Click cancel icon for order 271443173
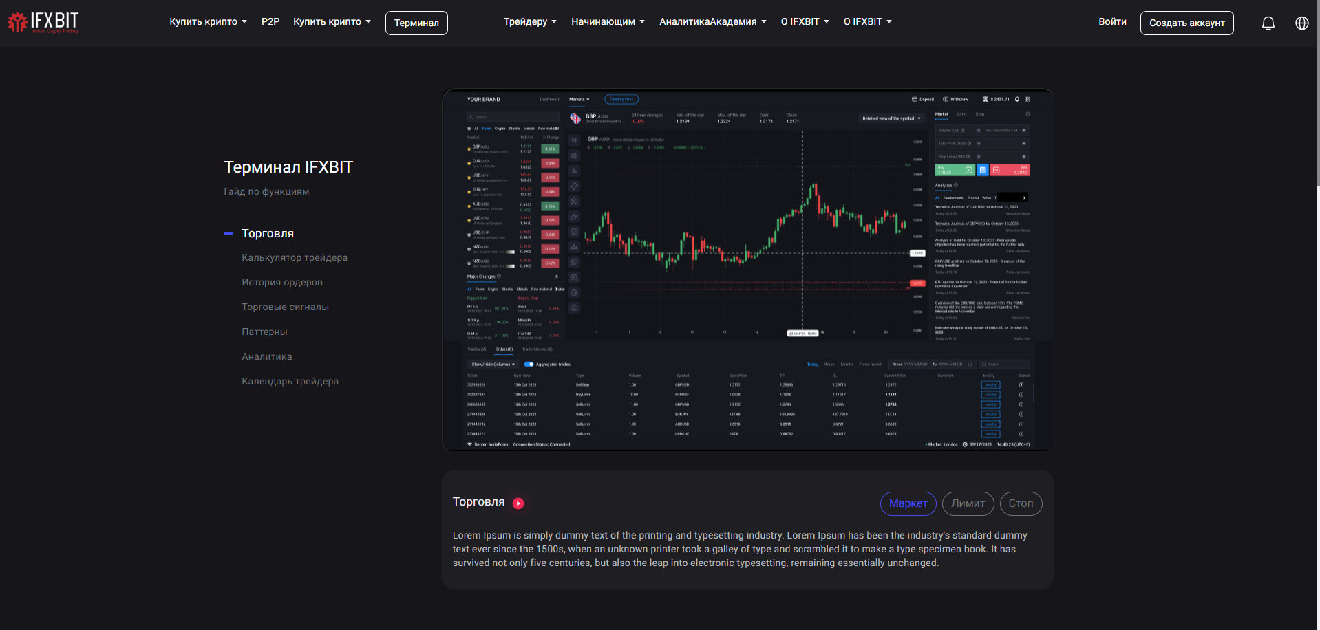 1021,434
